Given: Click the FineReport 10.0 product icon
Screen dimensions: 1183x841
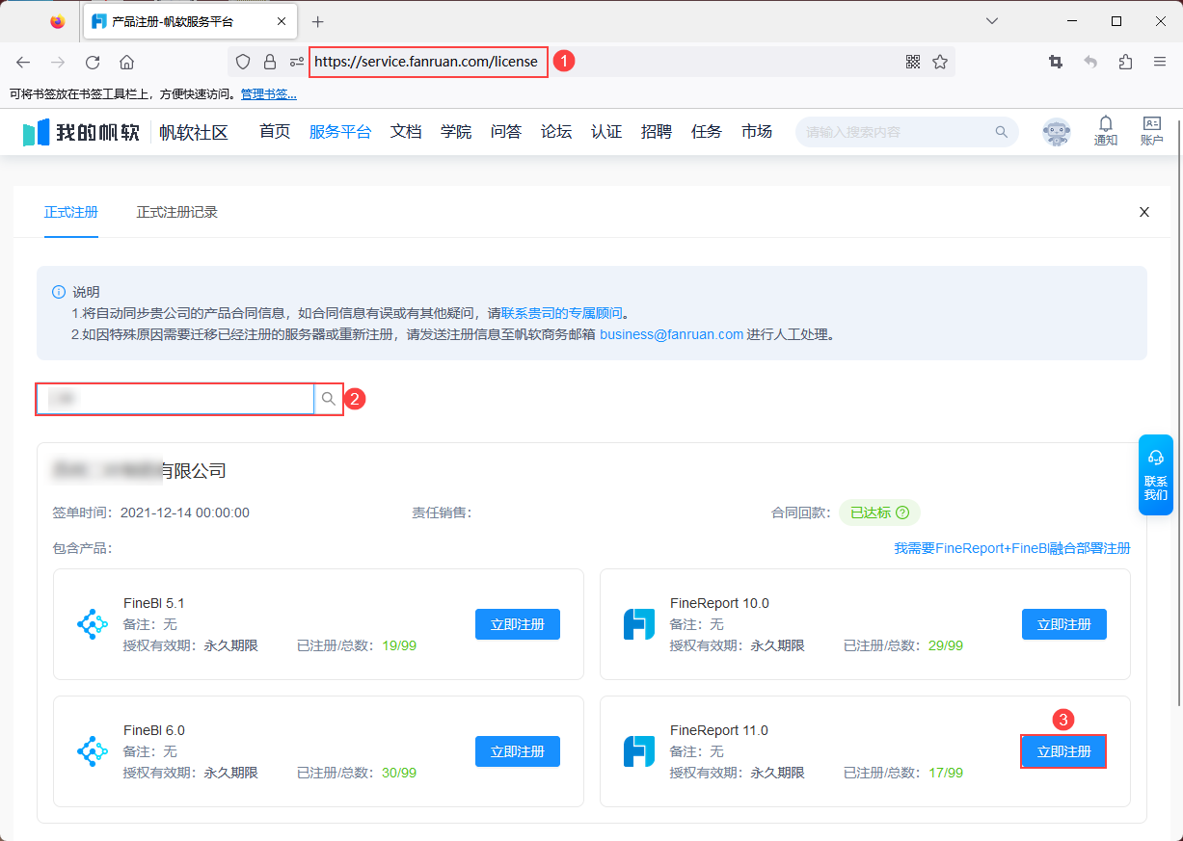Looking at the screenshot, I should (639, 624).
